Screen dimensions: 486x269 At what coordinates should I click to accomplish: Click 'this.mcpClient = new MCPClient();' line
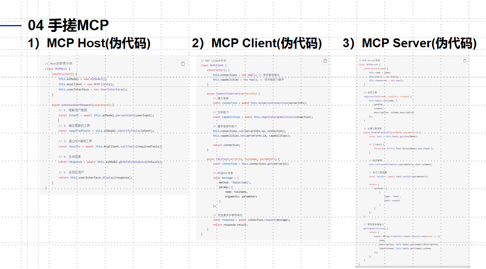point(86,84)
